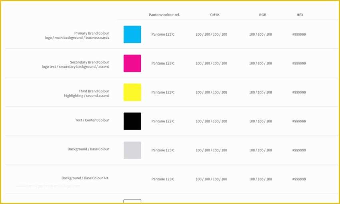Click 'Pantone 123 C' in Third Brand Colour row

(163, 92)
